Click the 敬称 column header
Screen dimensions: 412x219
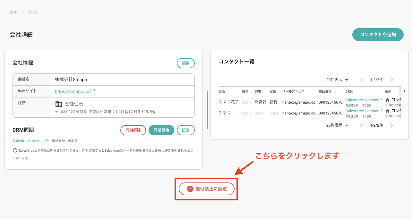click(245, 92)
